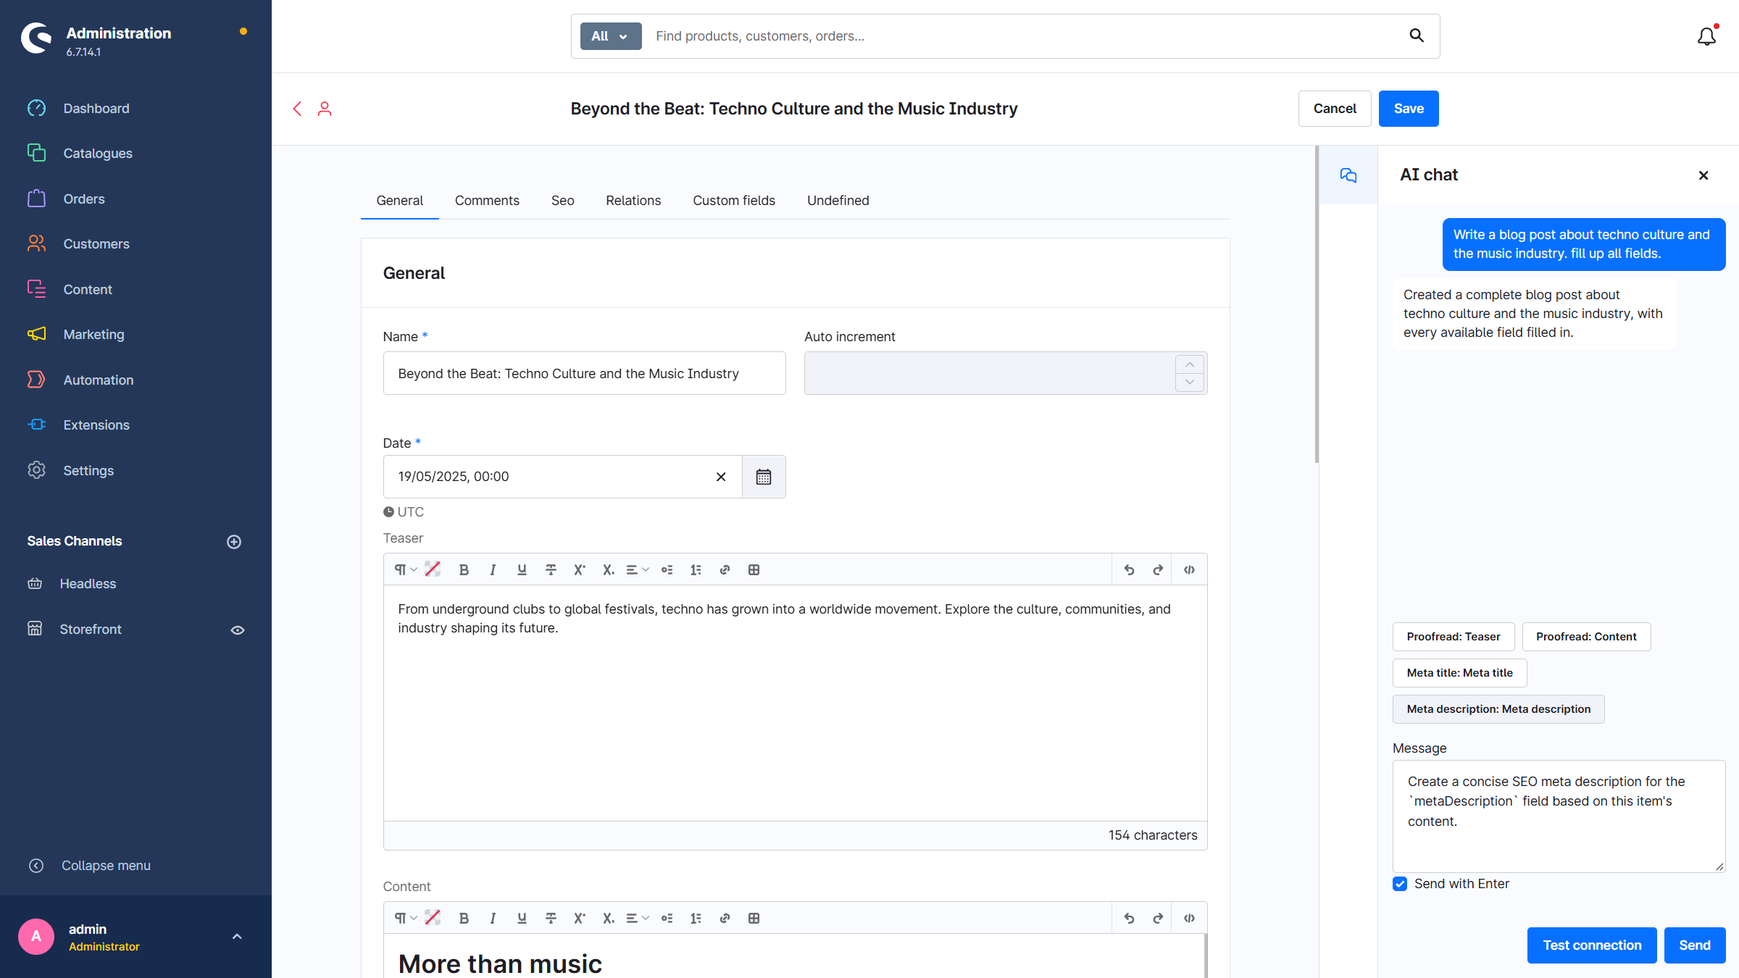The height and width of the screenshot is (978, 1739).
Task: Expand the admin user menu
Action: coord(237,937)
